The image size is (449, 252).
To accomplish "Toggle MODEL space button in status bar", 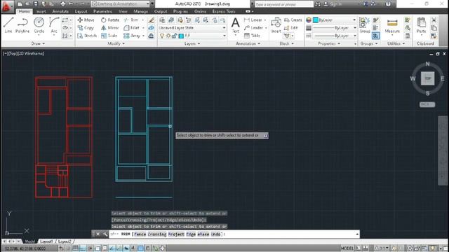I will coord(347,248).
